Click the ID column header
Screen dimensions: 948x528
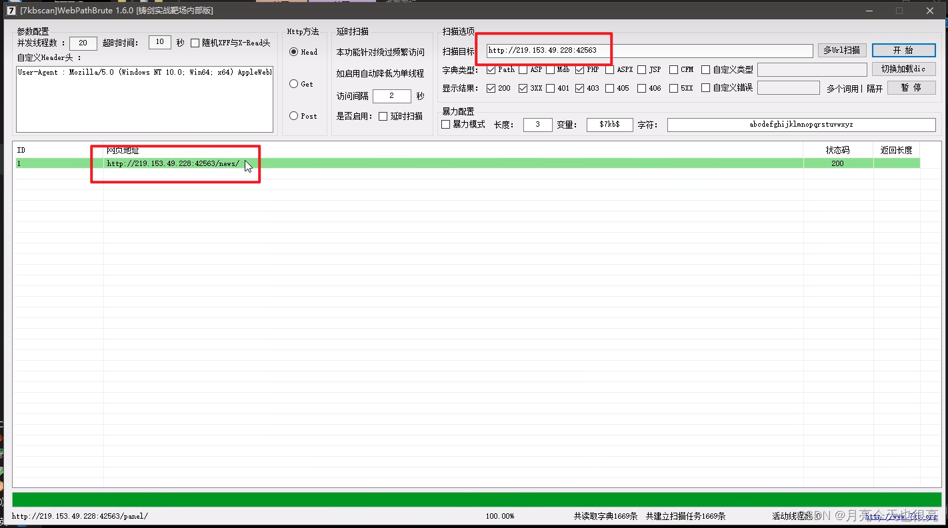pyautogui.click(x=59, y=151)
